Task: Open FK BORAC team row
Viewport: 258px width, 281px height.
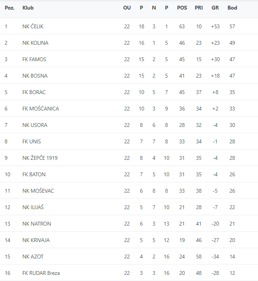Action: click(x=34, y=92)
